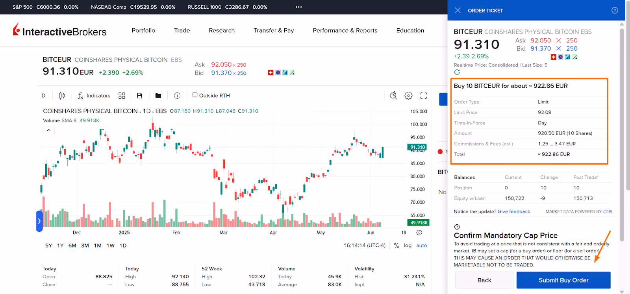Select 5Y chart range
630x294 pixels.
[x=48, y=246]
